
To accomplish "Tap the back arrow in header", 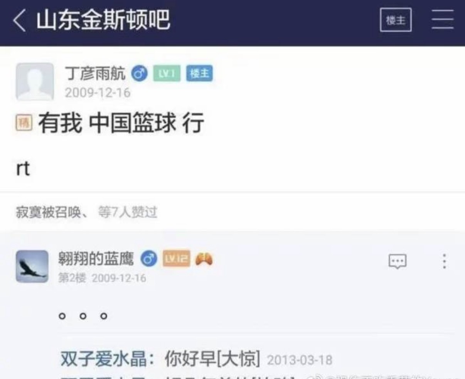I will pyautogui.click(x=20, y=20).
